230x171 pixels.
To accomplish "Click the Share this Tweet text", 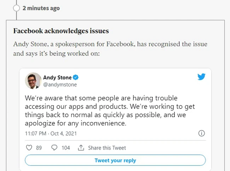I will point(107,148).
